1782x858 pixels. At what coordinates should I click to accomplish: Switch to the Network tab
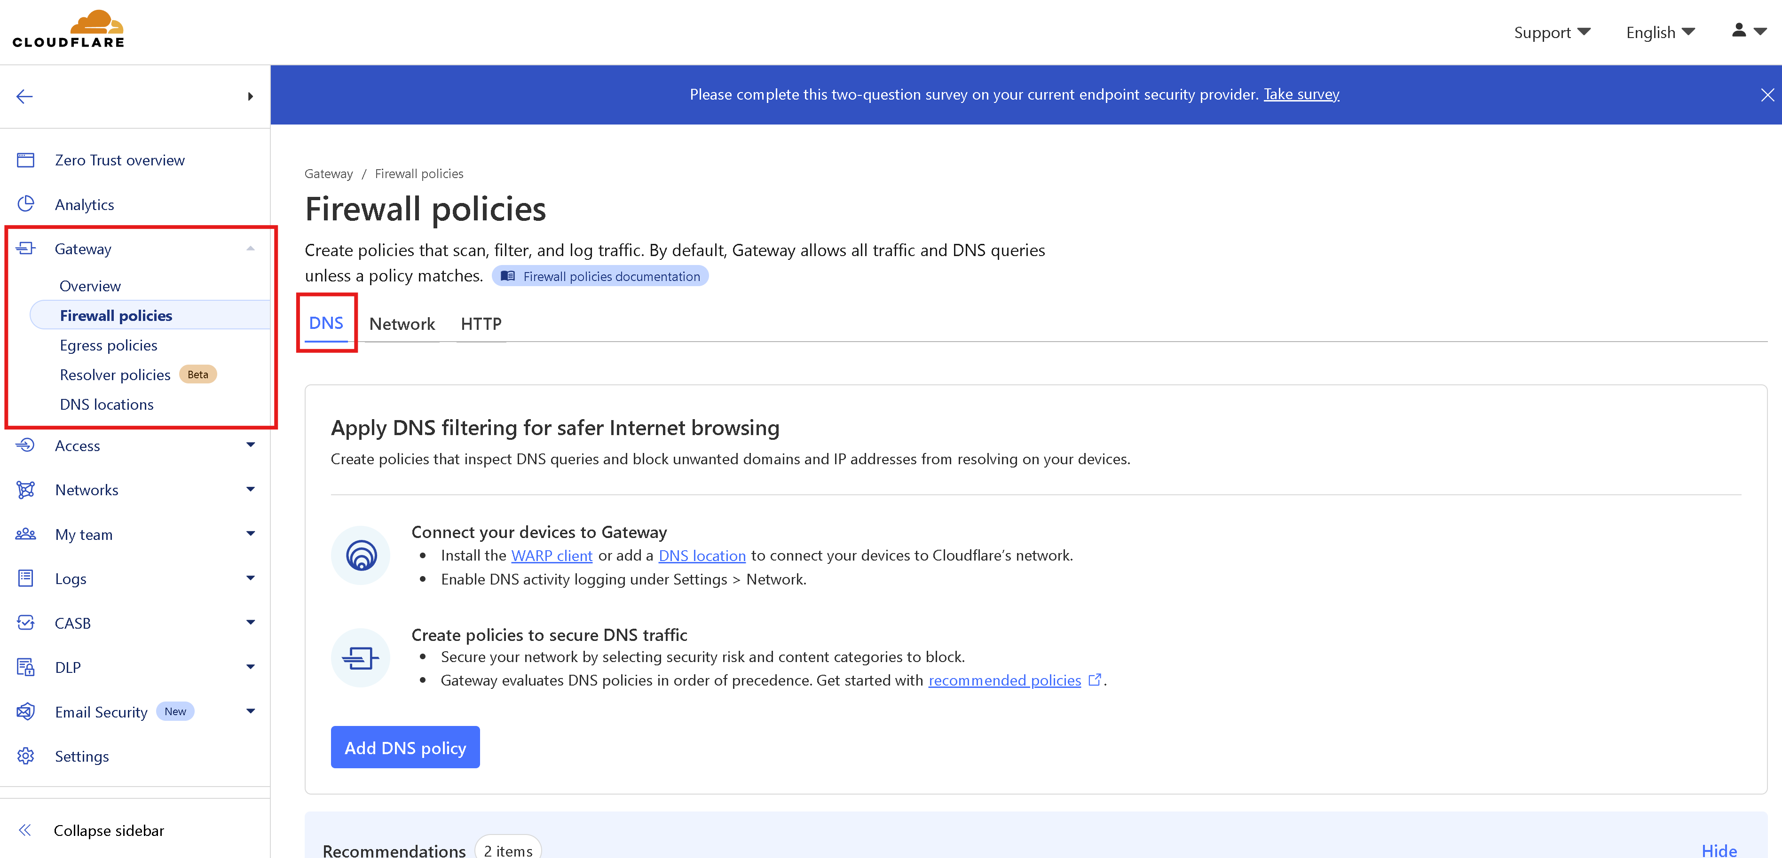click(x=402, y=324)
